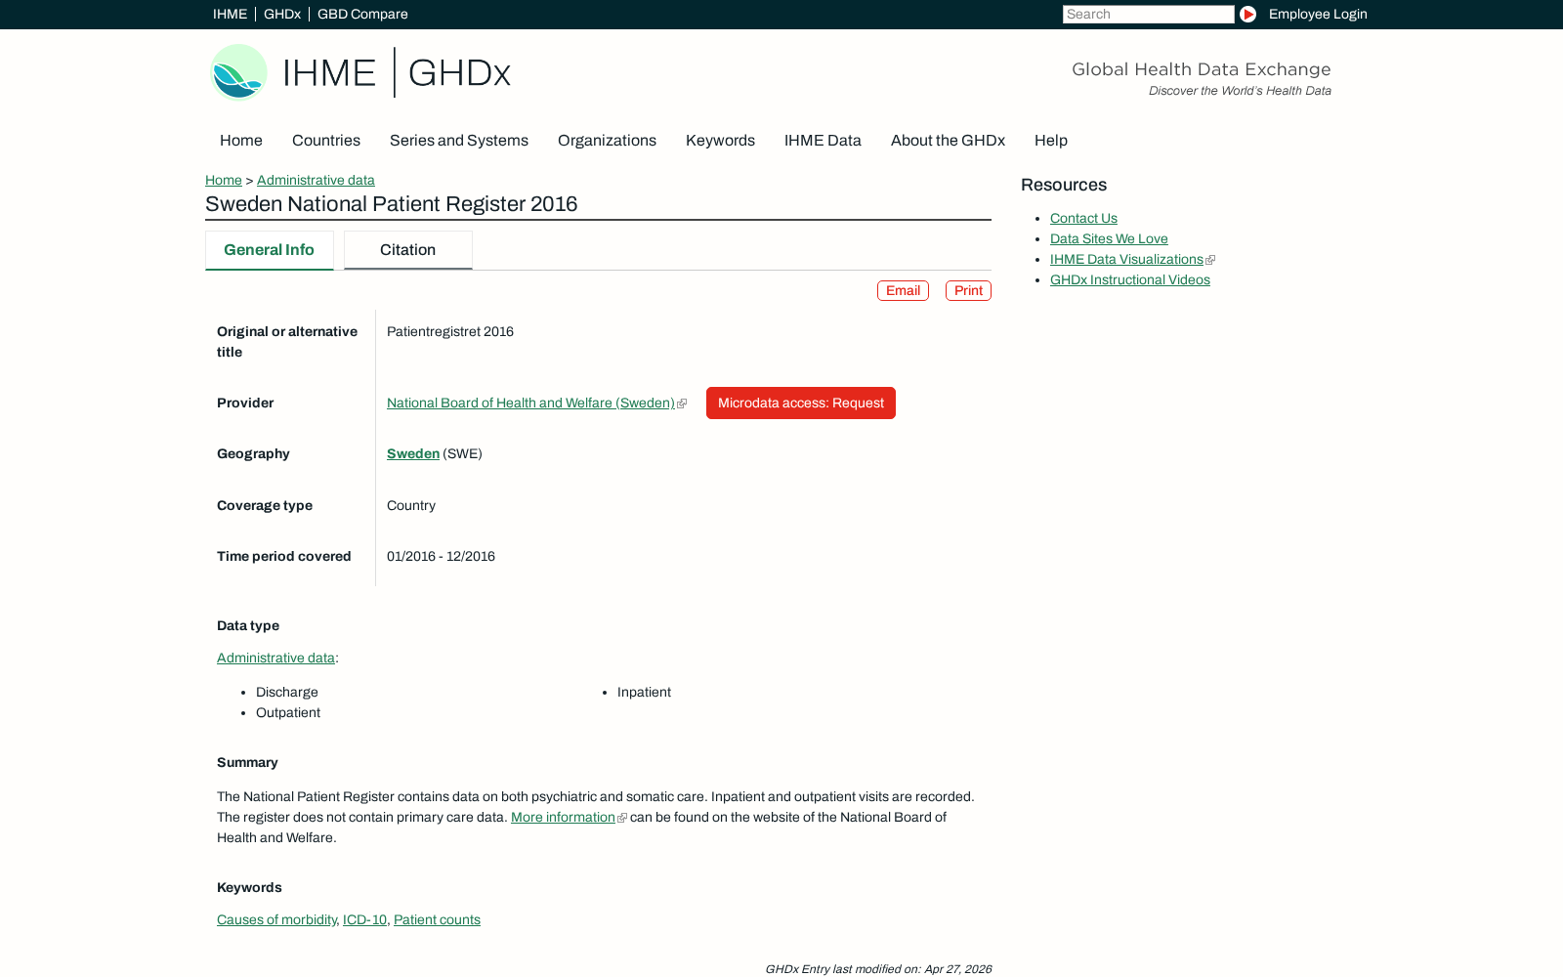Click the IHME logo leaf icon

click(239, 72)
